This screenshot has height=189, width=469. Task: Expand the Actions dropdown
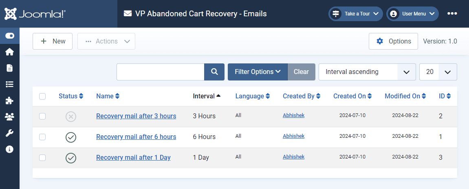106,41
